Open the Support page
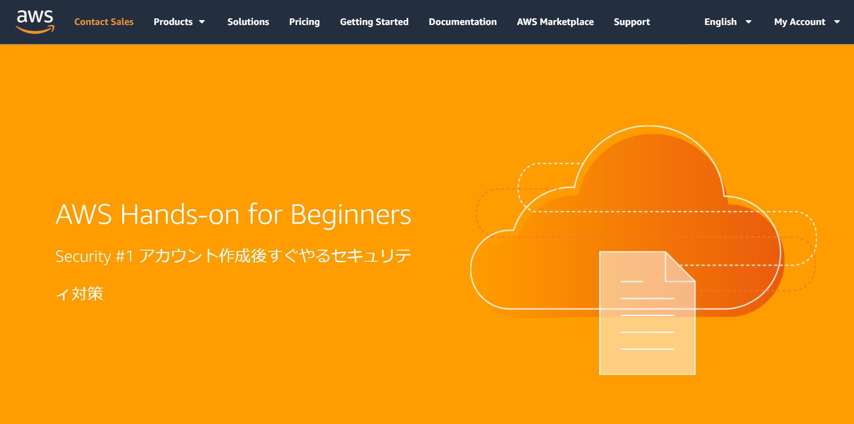The image size is (854, 424). (632, 22)
